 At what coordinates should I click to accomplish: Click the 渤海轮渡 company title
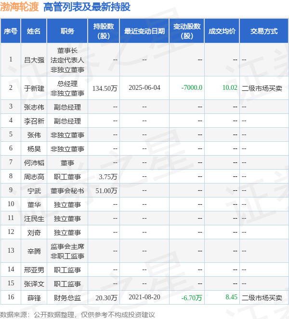click(19, 7)
